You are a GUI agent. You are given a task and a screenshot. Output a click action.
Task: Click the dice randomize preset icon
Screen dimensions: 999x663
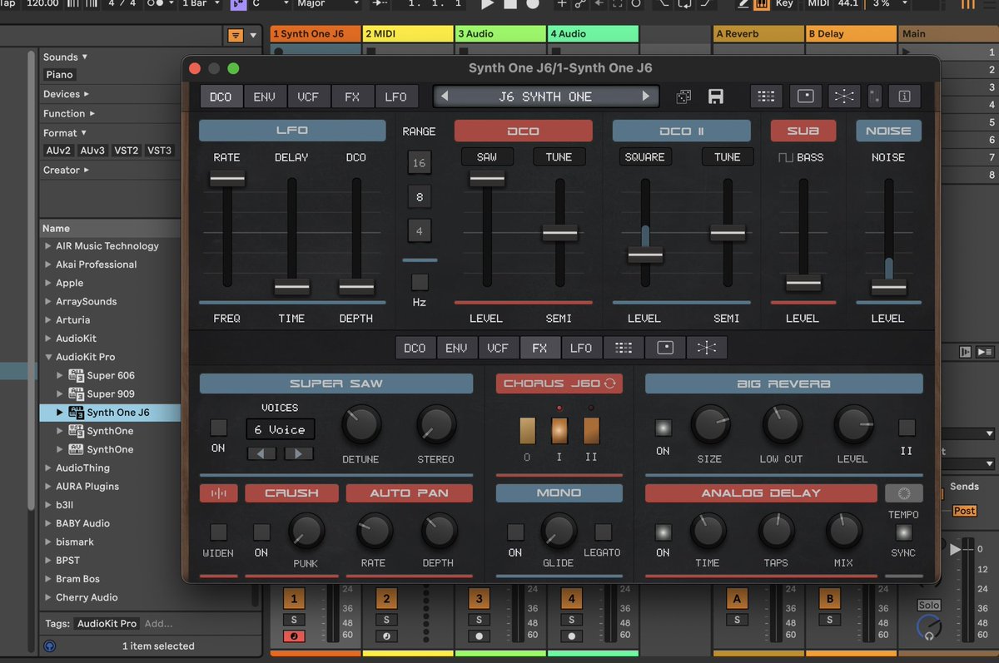683,96
